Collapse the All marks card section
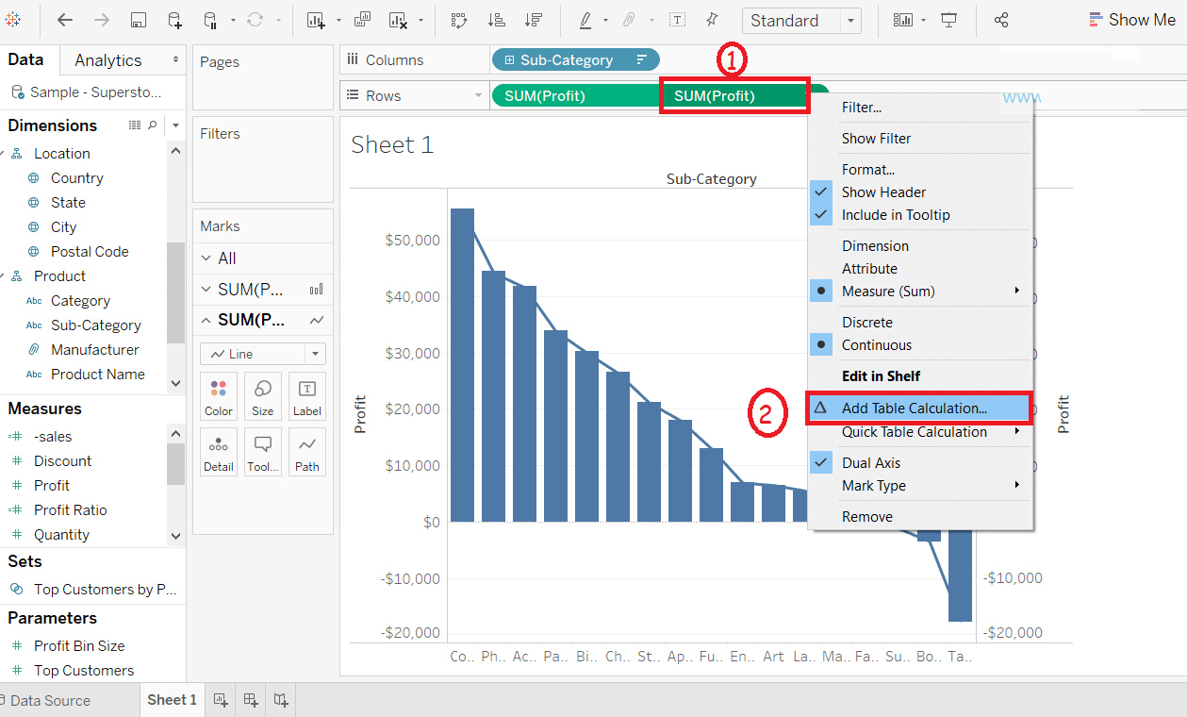 click(x=208, y=258)
